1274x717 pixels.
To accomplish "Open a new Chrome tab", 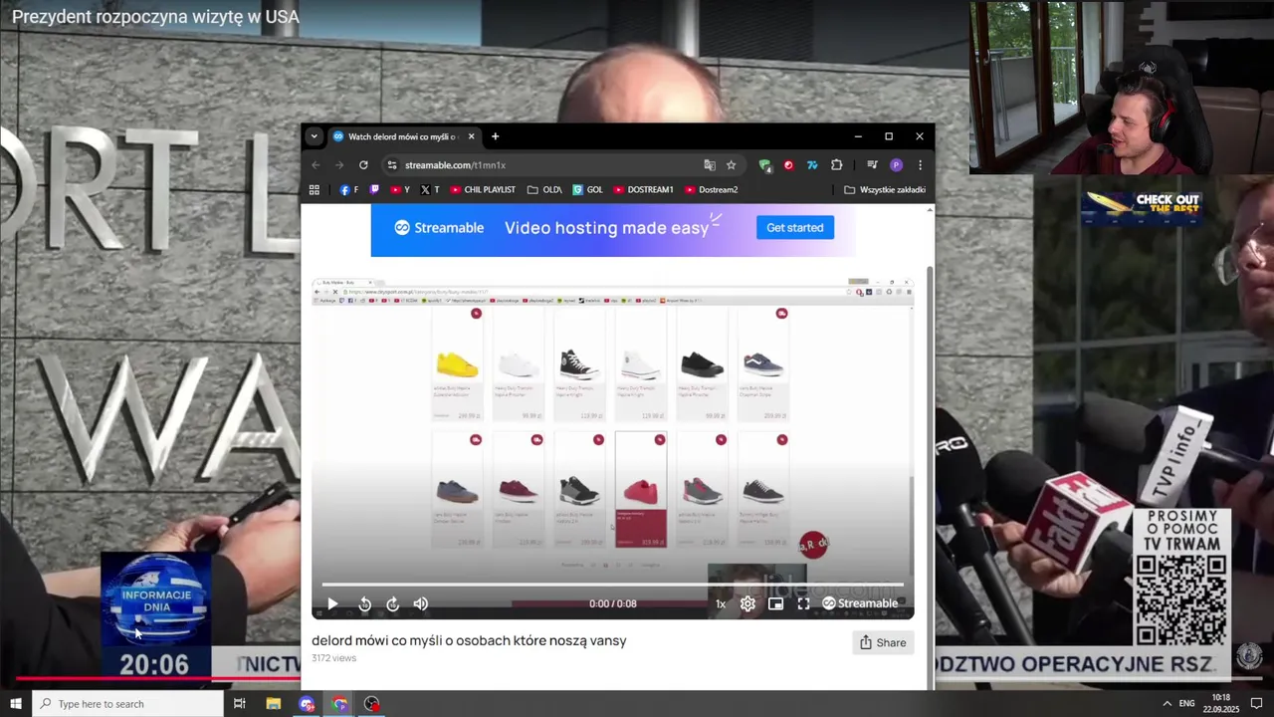I will (495, 136).
